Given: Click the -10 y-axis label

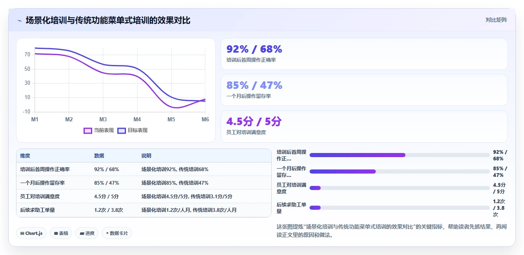Looking at the screenshot, I should point(26,111).
